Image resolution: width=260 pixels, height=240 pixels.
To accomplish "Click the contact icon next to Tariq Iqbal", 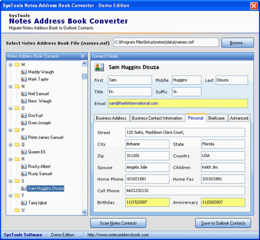I will click(23, 203).
